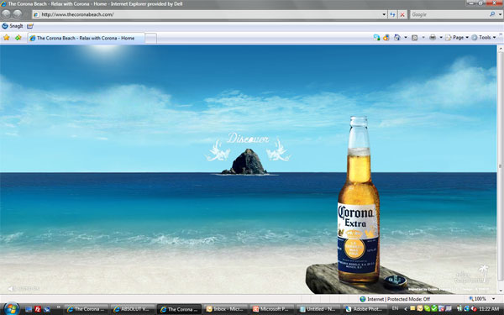504x315 pixels.
Task: Switch to first The Corona taskbar window
Action: (87, 309)
